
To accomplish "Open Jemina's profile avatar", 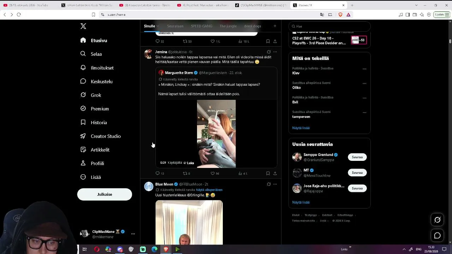I will click(149, 54).
